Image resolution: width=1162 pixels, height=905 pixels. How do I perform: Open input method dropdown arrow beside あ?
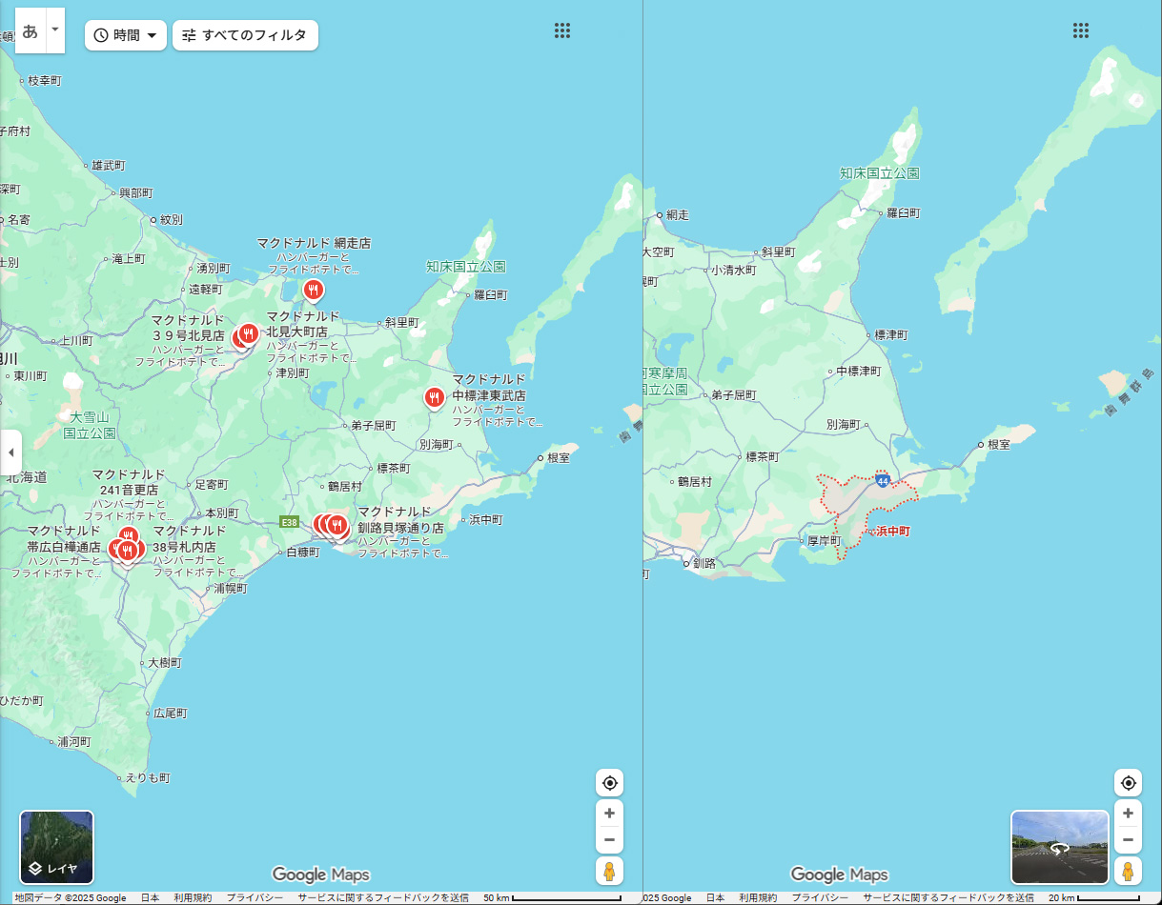[55, 30]
